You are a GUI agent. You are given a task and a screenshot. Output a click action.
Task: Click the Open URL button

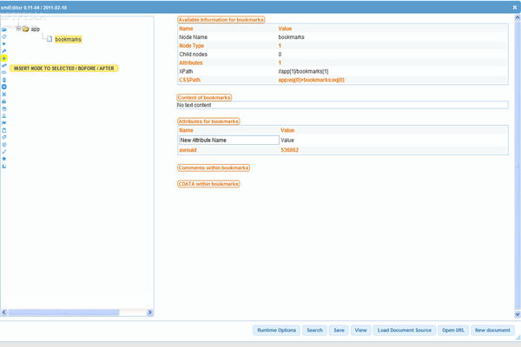pyautogui.click(x=453, y=331)
